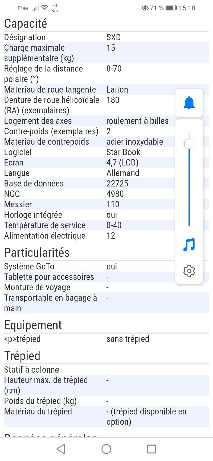Screen dimensions: 213x461
Task: Tap the Equipement section heading
Action: (33, 325)
